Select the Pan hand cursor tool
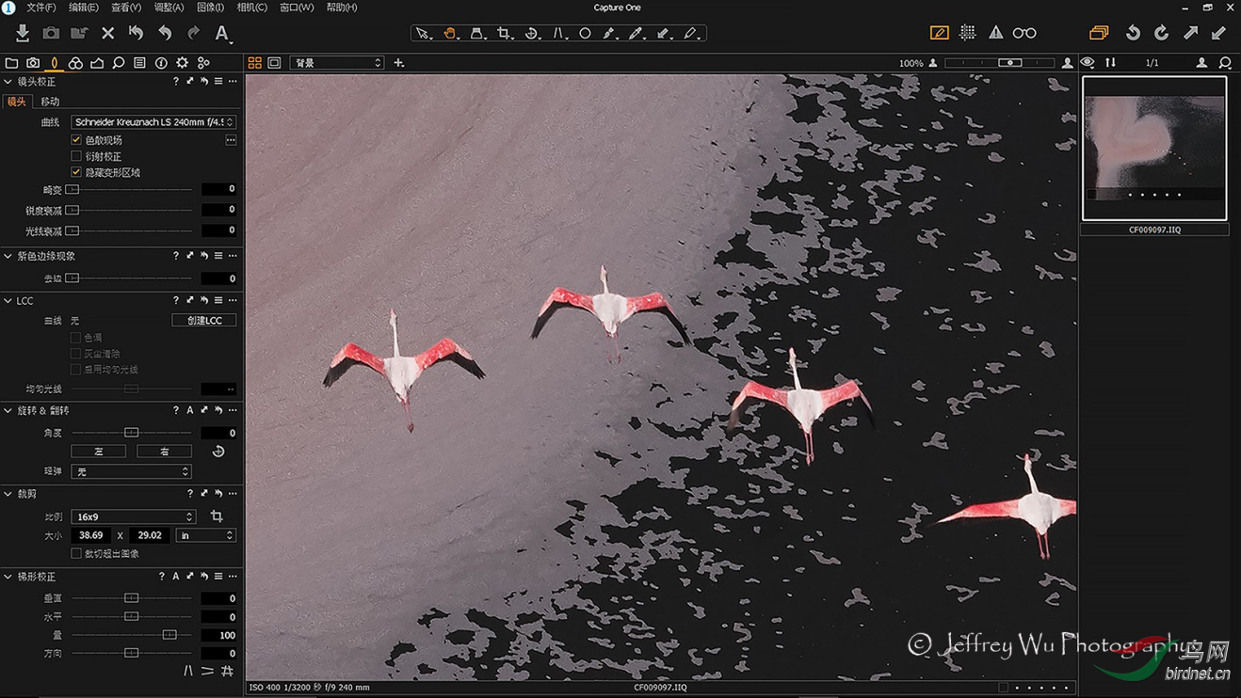This screenshot has width=1241, height=698. (x=450, y=33)
